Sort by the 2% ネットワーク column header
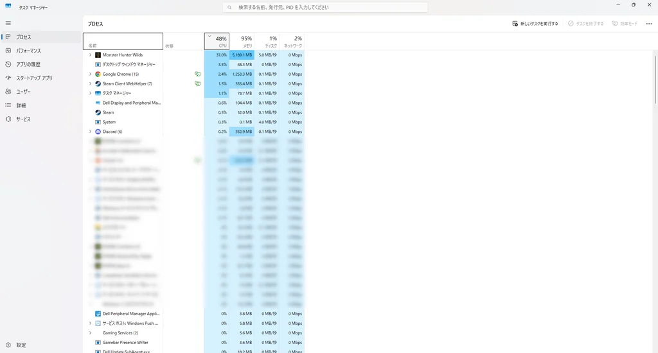The height and width of the screenshot is (353, 658). pos(292,42)
